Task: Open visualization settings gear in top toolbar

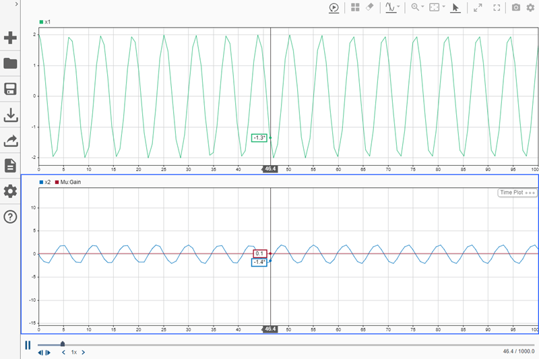Action: [531, 7]
